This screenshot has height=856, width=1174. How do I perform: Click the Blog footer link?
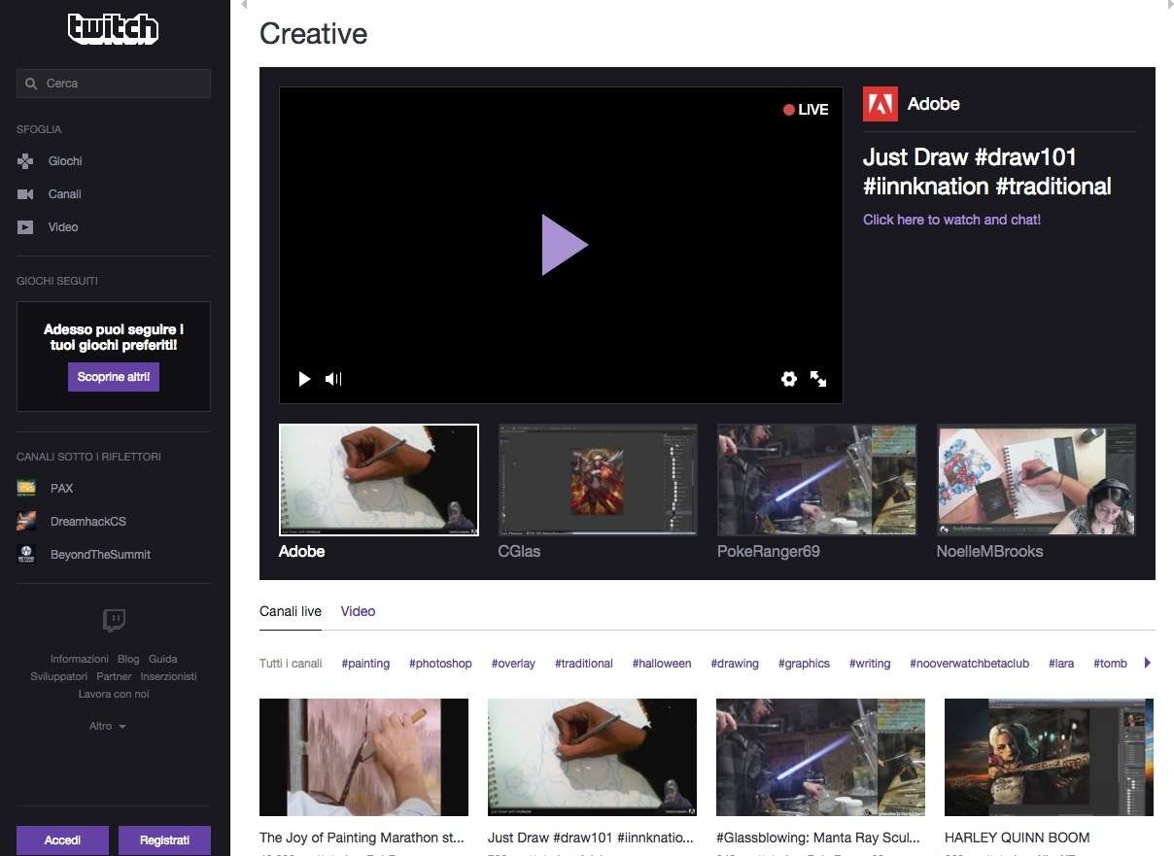pyautogui.click(x=128, y=659)
